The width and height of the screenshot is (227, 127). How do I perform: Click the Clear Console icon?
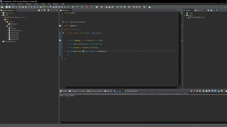[x=204, y=91]
